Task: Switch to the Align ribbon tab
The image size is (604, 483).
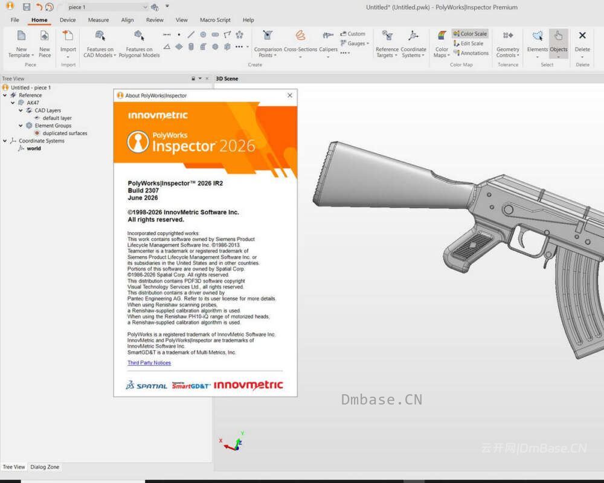Action: [127, 20]
